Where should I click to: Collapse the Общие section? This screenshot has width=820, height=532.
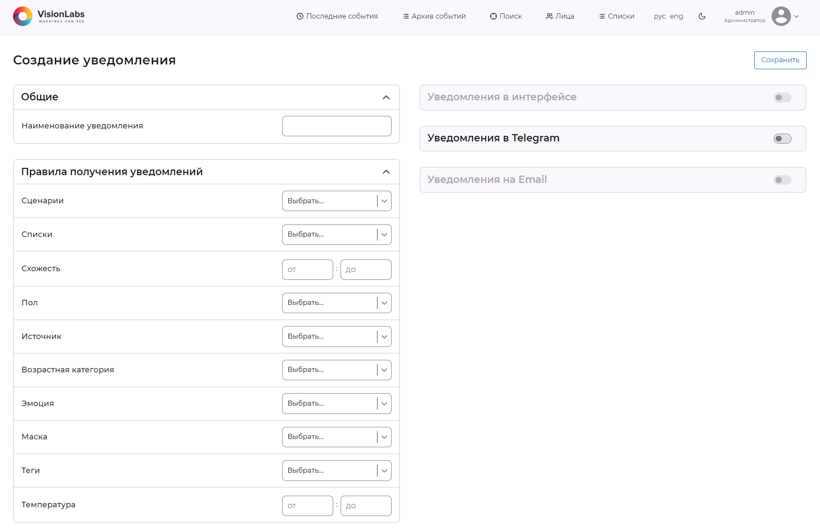[x=386, y=97]
